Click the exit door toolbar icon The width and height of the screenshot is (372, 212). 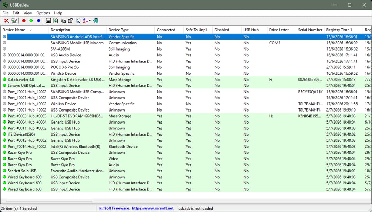[x=95, y=21]
